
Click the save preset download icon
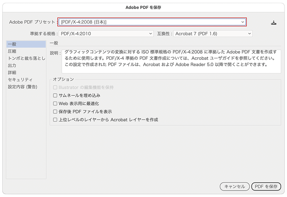point(274,23)
